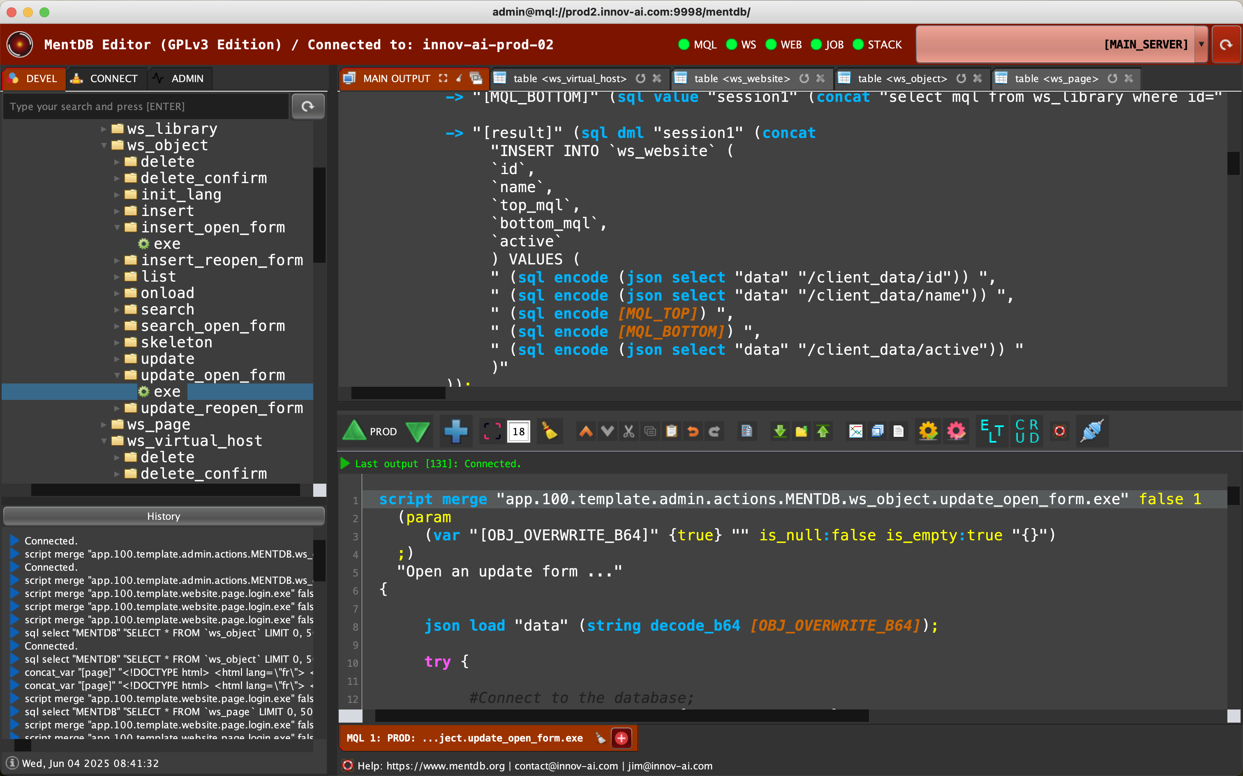The image size is (1243, 776).
Task: Refresh the table <ws_virtual_host> tab
Action: pyautogui.click(x=640, y=78)
